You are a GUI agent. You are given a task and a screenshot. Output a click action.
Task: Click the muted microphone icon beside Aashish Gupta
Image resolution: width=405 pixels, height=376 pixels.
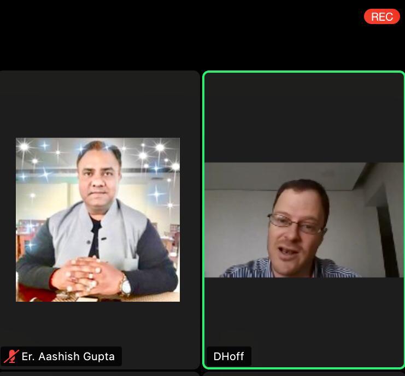point(11,356)
